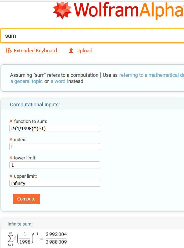This screenshot has height=248, width=184.
Task: Click the Upload arrow icon
Action: pos(71,51)
